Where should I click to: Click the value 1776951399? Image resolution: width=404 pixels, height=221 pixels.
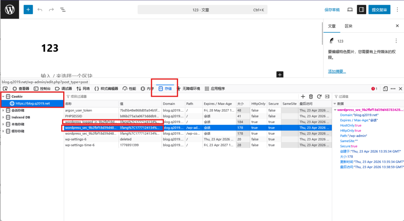(129, 145)
